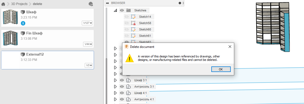Click the browser panel vertical scrollbar
This screenshot has height=104, width=304.
[x=106, y=81]
